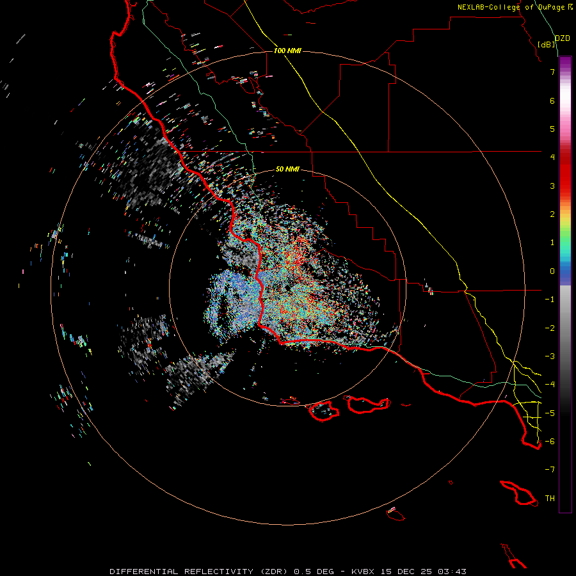Click the 0 value on the color scale
This screenshot has height=576, width=576.
coord(552,271)
